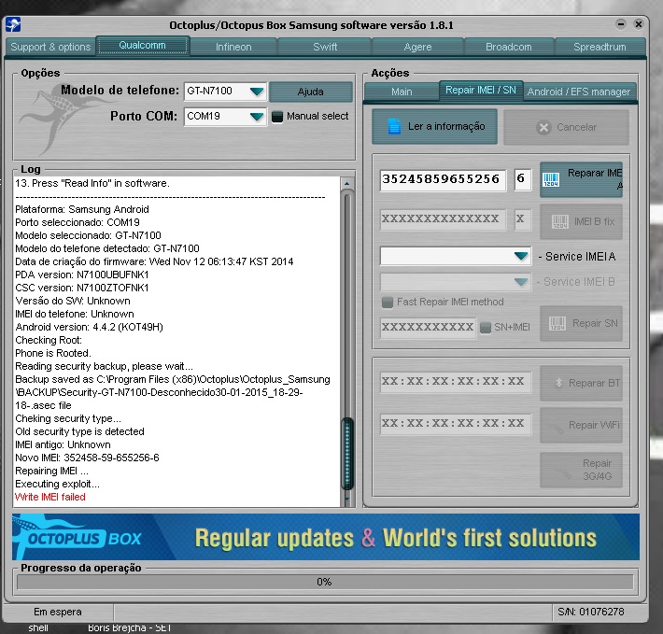This screenshot has height=634, width=663.
Task: Click 'Old security type is detected' log line
Action: point(80,431)
